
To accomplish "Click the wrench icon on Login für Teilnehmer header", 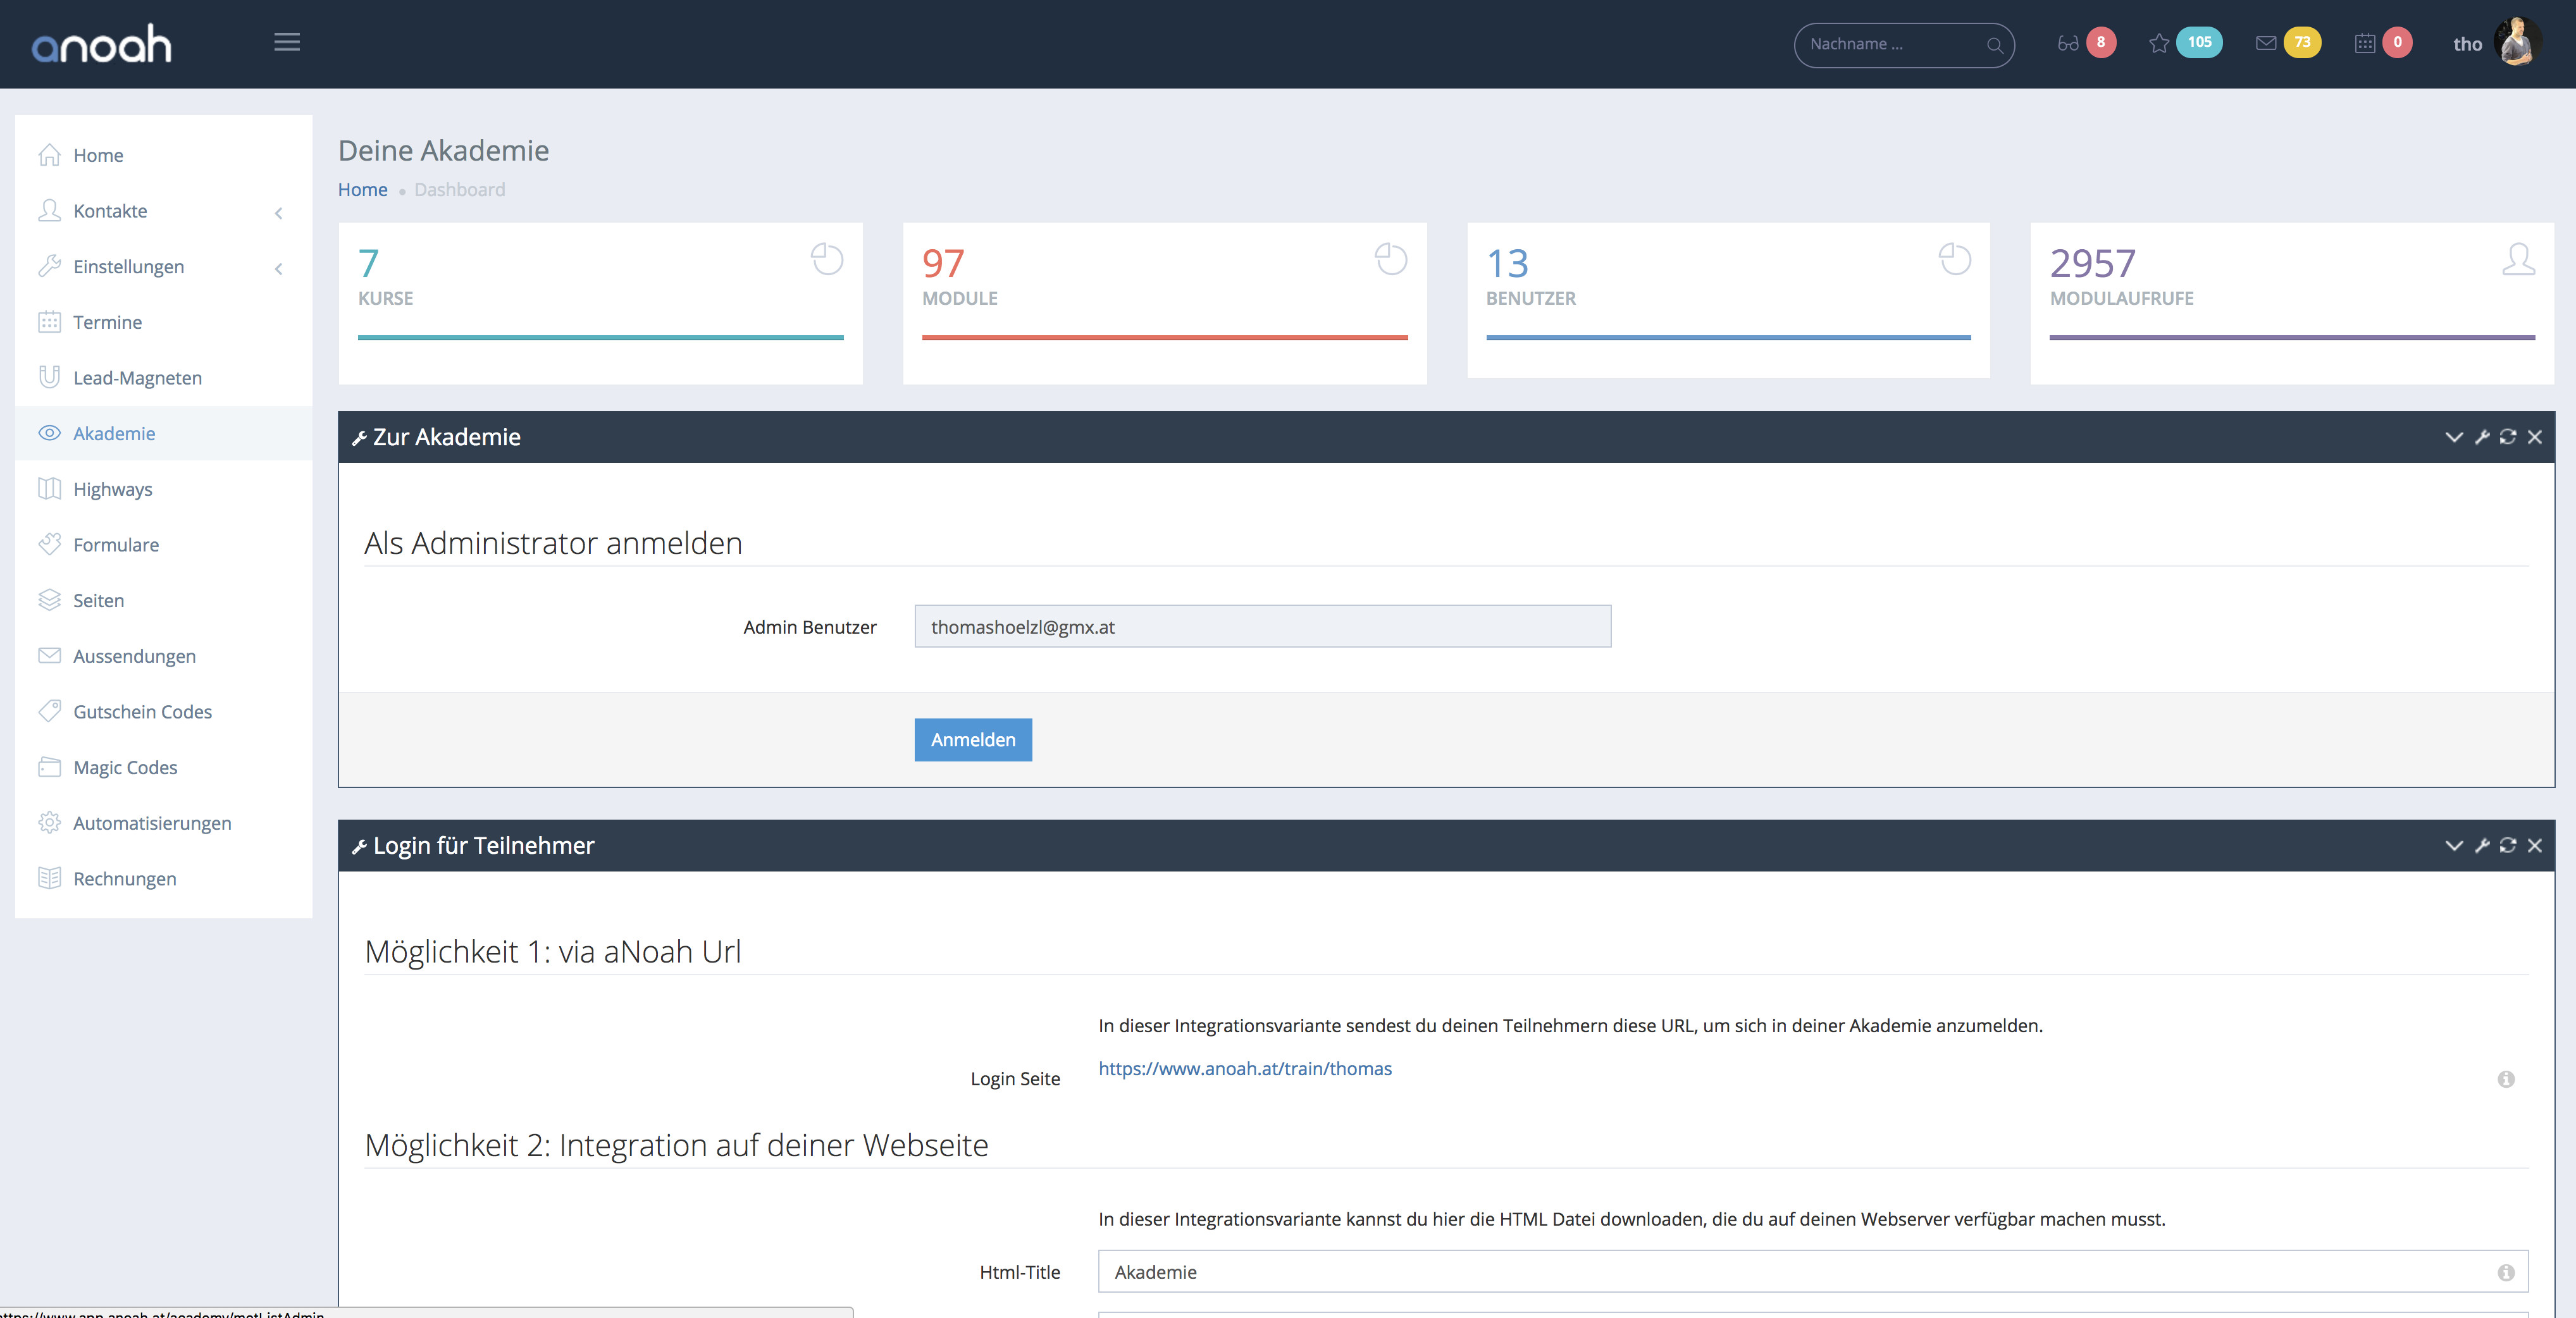I will point(2482,846).
